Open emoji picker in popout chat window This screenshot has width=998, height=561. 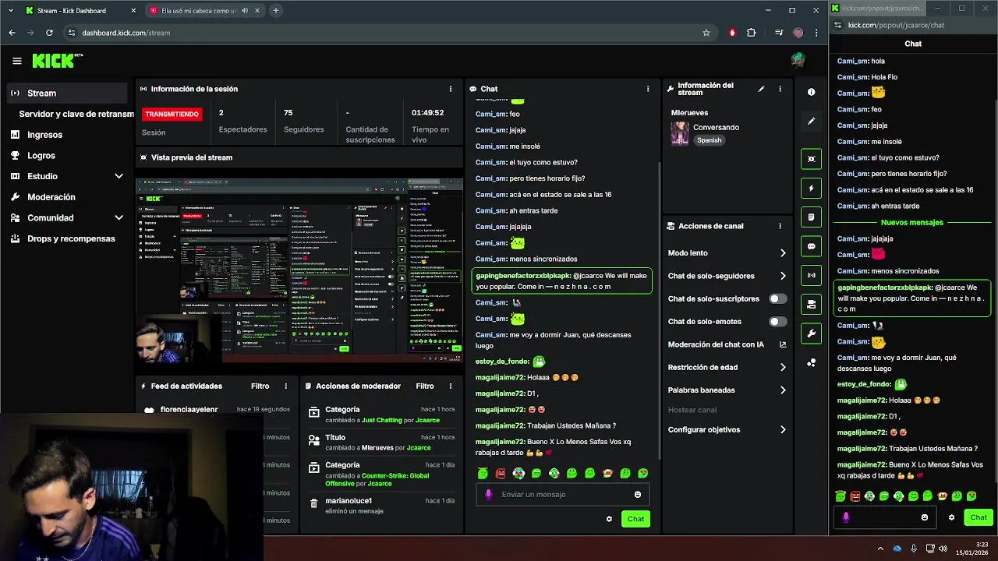pos(925,517)
